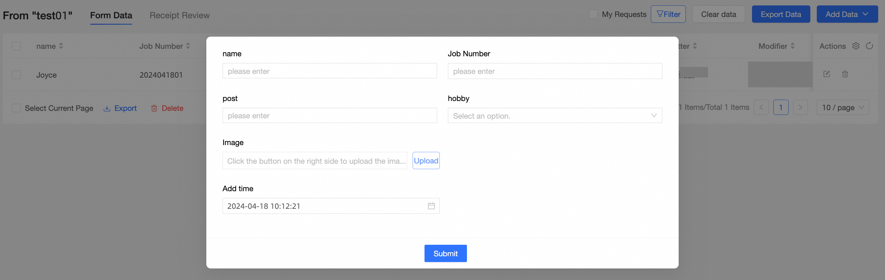Toggle the My Requests checkbox
This screenshot has width=885, height=280.
click(593, 15)
